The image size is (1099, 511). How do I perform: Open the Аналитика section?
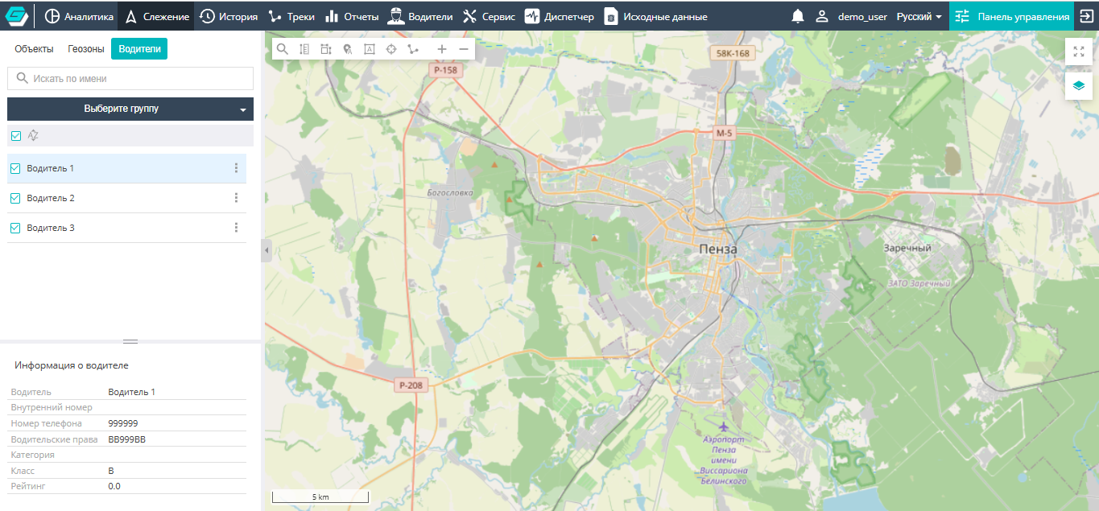click(x=79, y=16)
